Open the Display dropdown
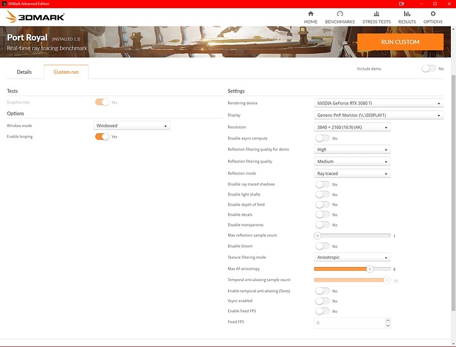The height and width of the screenshot is (347, 456). pyautogui.click(x=379, y=115)
